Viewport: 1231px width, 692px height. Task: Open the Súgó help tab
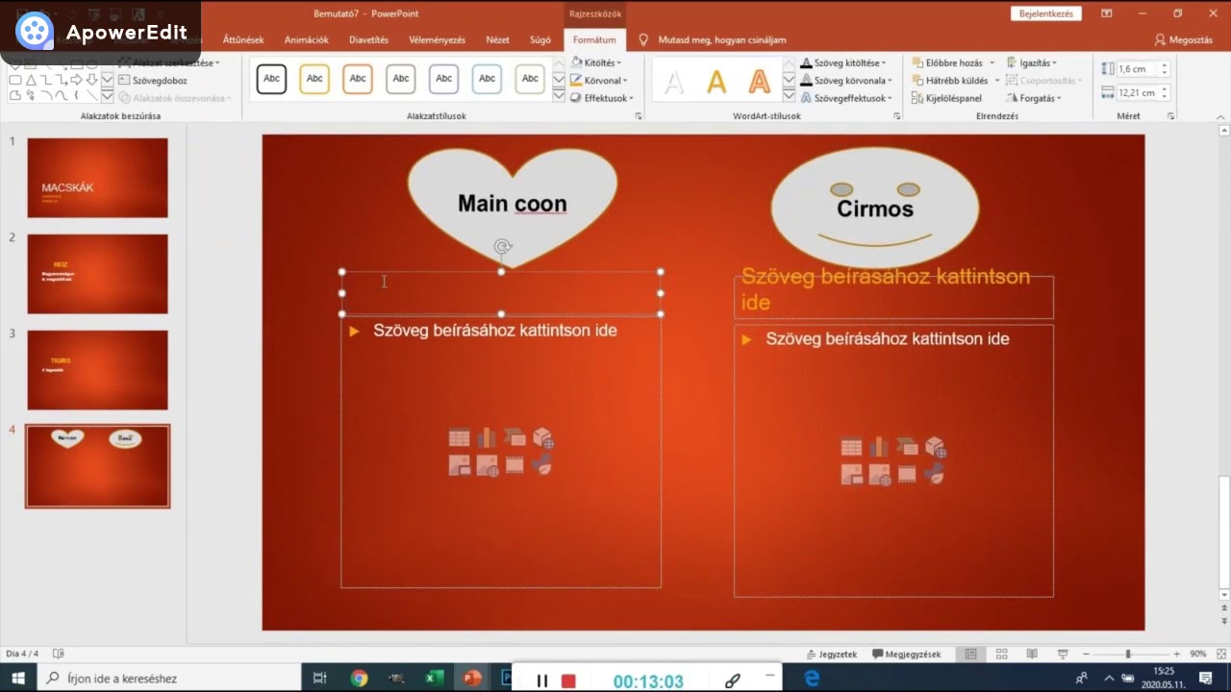(540, 39)
